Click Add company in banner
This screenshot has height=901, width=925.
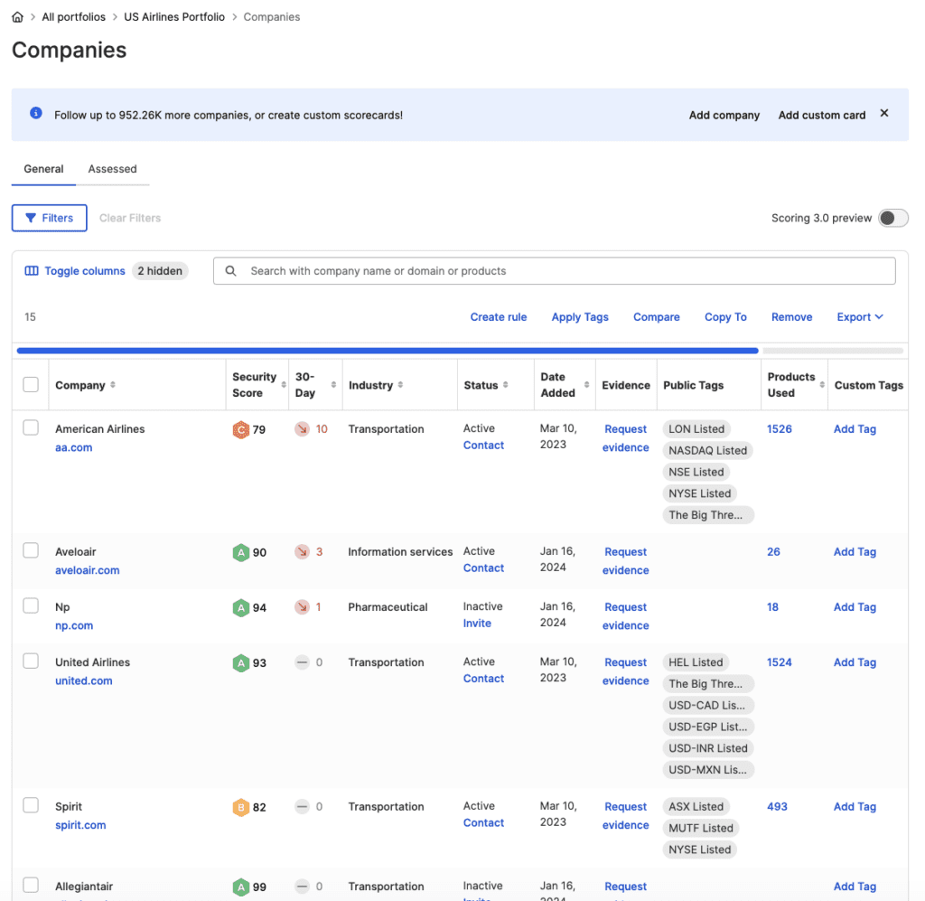(x=724, y=115)
